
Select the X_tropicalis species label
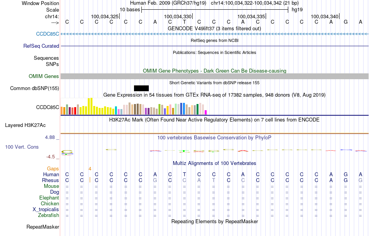coord(46,210)
